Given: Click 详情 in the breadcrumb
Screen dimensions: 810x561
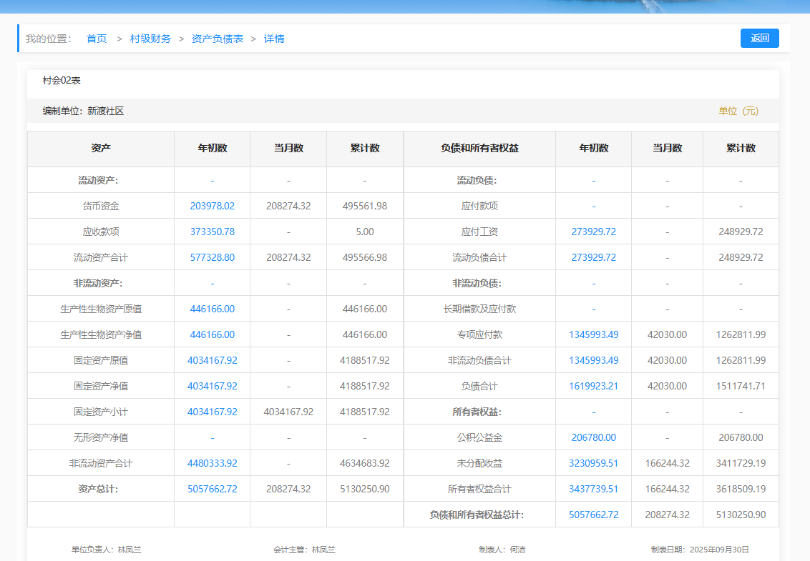Looking at the screenshot, I should pos(274,39).
